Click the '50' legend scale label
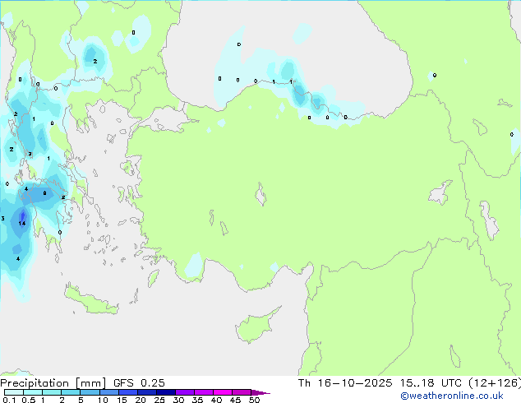Viewport: 521px width, 403px height. (254, 400)
